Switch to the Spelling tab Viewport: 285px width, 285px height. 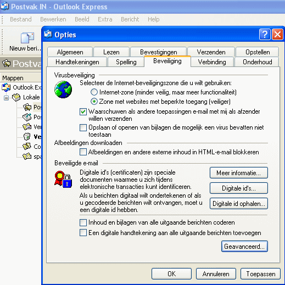[126, 62]
